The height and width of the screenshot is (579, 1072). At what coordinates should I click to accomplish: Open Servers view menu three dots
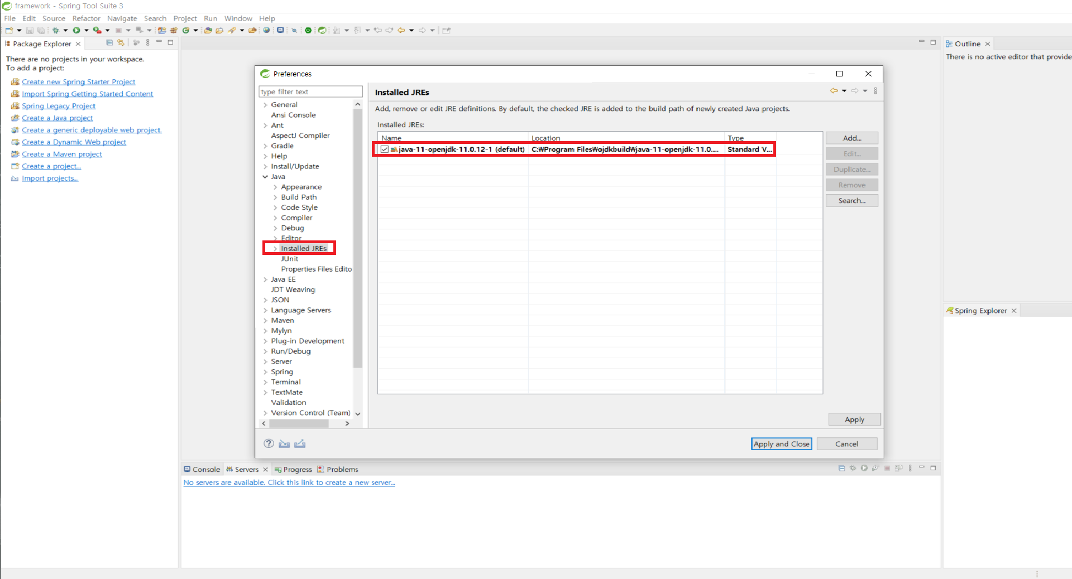[x=910, y=468]
